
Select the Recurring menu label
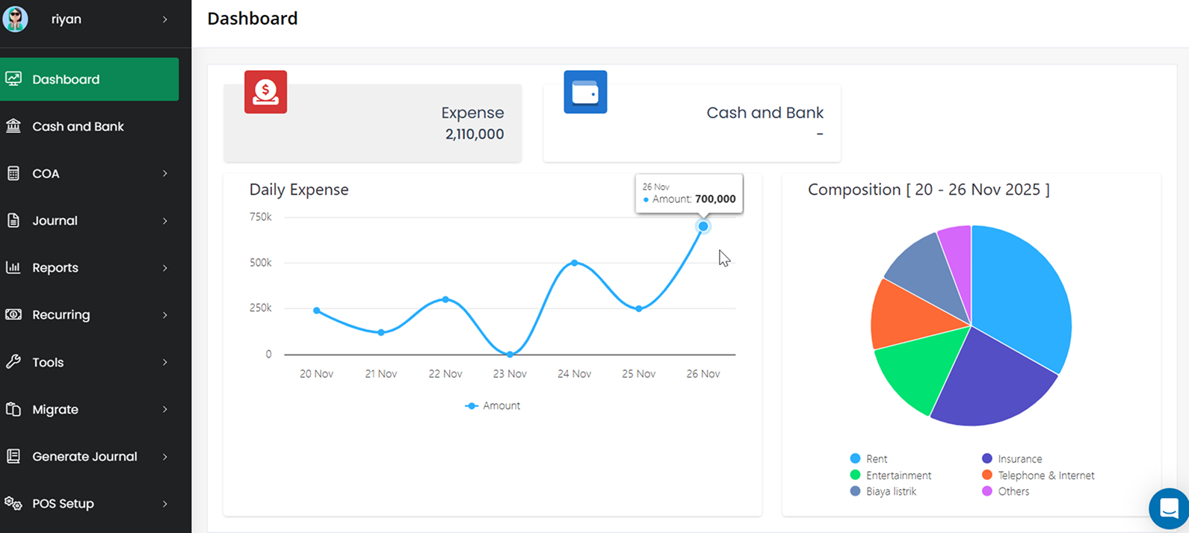tap(61, 314)
